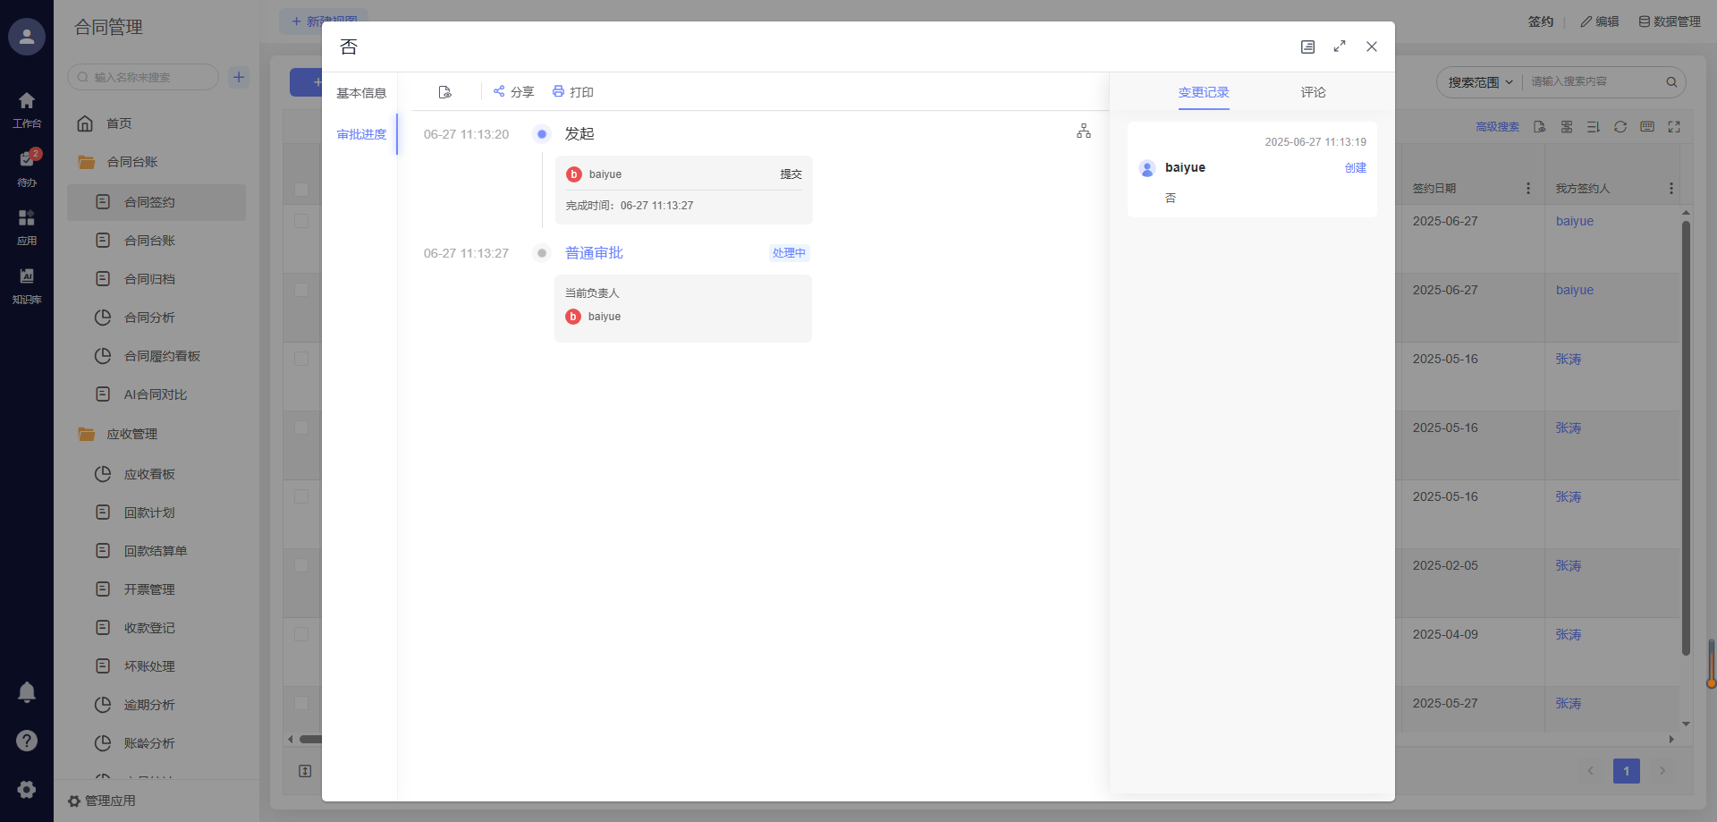Click the 普通审批 approval step link
This screenshot has height=822, width=1717.
pyautogui.click(x=594, y=253)
